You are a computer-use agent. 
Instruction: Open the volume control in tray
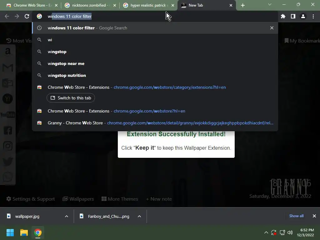pos(290,232)
